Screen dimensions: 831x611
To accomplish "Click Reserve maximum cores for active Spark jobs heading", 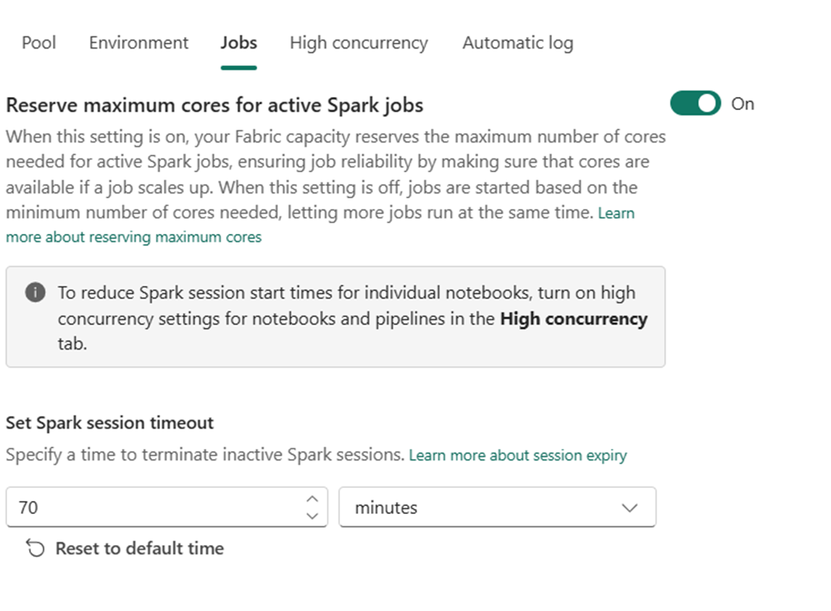I will point(214,105).
